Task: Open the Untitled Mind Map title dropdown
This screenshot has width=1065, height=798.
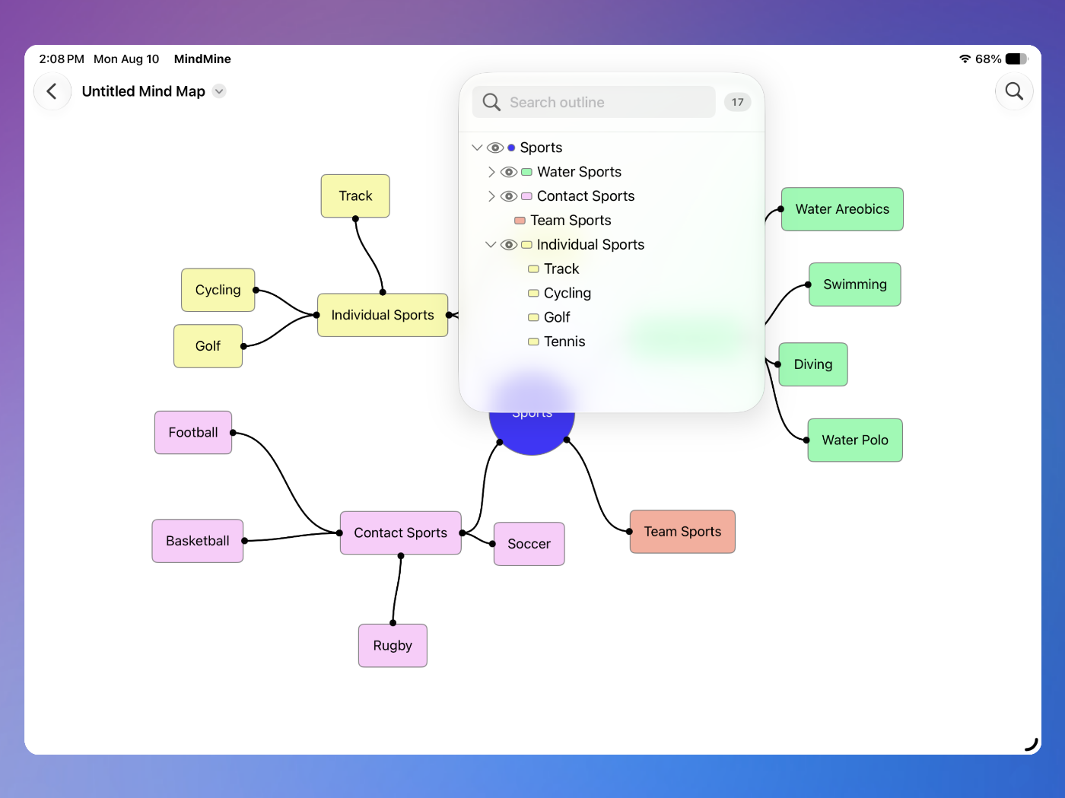Action: (219, 91)
